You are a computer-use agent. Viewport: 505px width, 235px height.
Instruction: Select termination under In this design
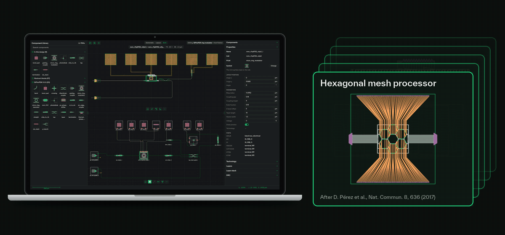tap(36, 70)
